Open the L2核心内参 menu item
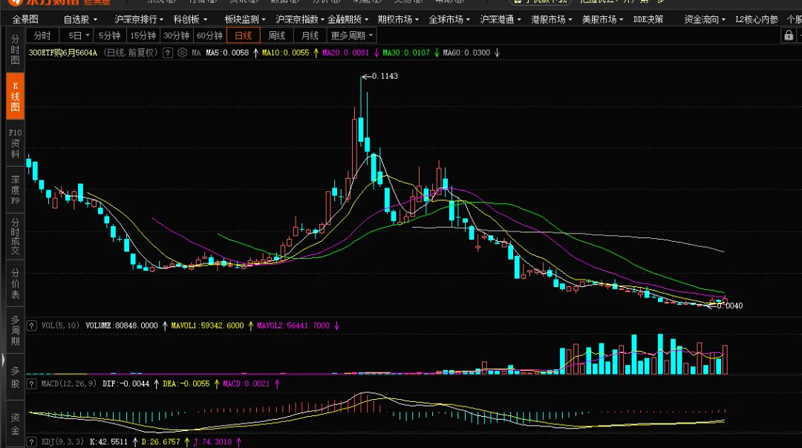Viewport: 802px width, 448px height. [757, 19]
